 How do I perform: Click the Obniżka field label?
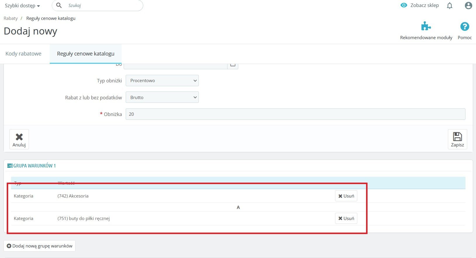tap(113, 114)
